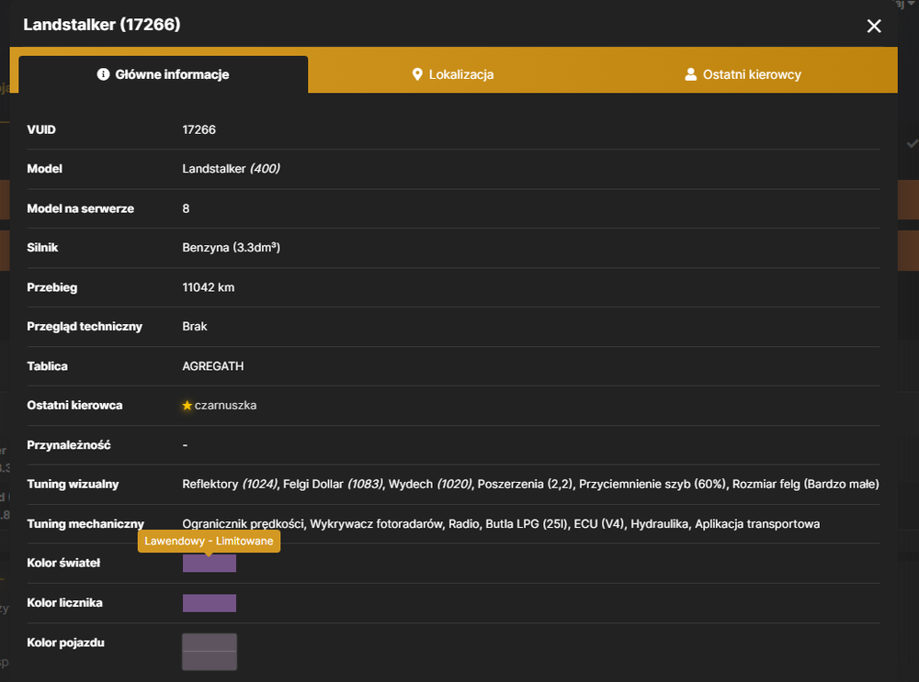Close the Landstalker vehicle details dialog
919x682 pixels.
tap(873, 26)
